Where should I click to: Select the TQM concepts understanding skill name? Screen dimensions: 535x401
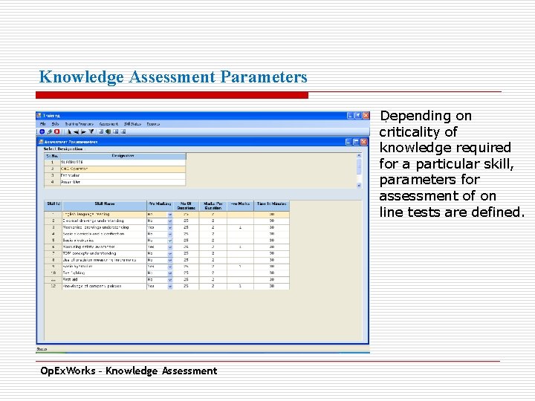pyautogui.click(x=105, y=254)
